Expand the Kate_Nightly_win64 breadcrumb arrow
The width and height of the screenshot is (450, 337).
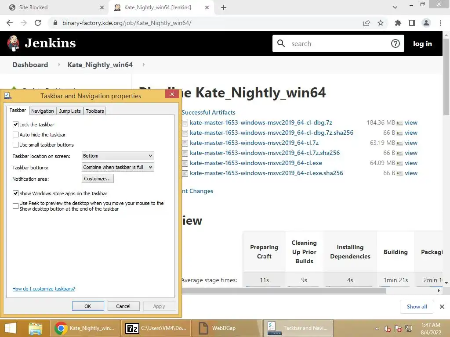point(144,65)
